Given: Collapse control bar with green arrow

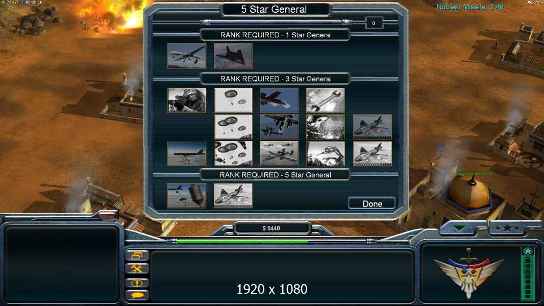Looking at the screenshot, I should pyautogui.click(x=459, y=228).
